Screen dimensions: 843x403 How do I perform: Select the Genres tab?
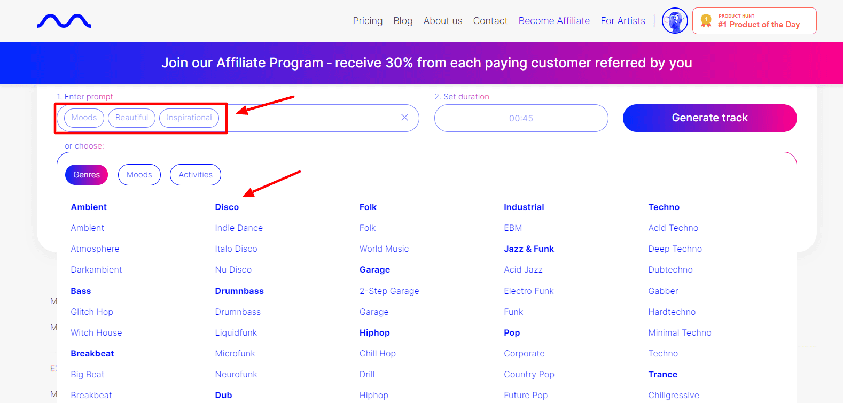(87, 175)
